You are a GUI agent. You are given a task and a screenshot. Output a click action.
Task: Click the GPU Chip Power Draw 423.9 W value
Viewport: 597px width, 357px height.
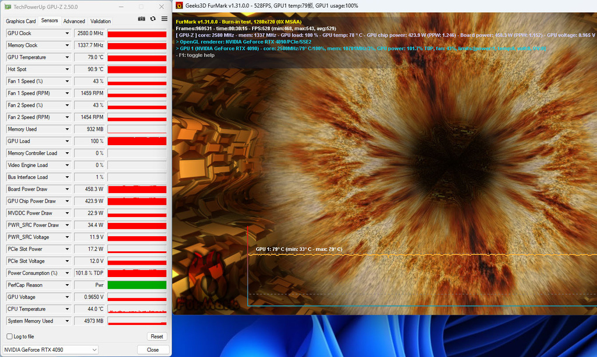(x=89, y=201)
